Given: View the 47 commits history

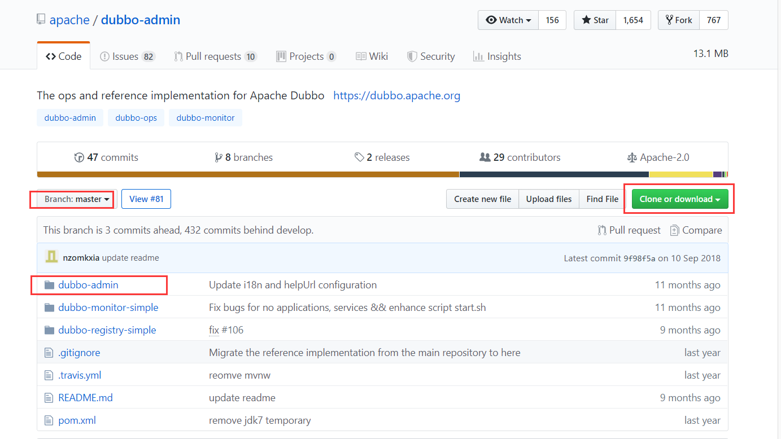Looking at the screenshot, I should click(106, 157).
